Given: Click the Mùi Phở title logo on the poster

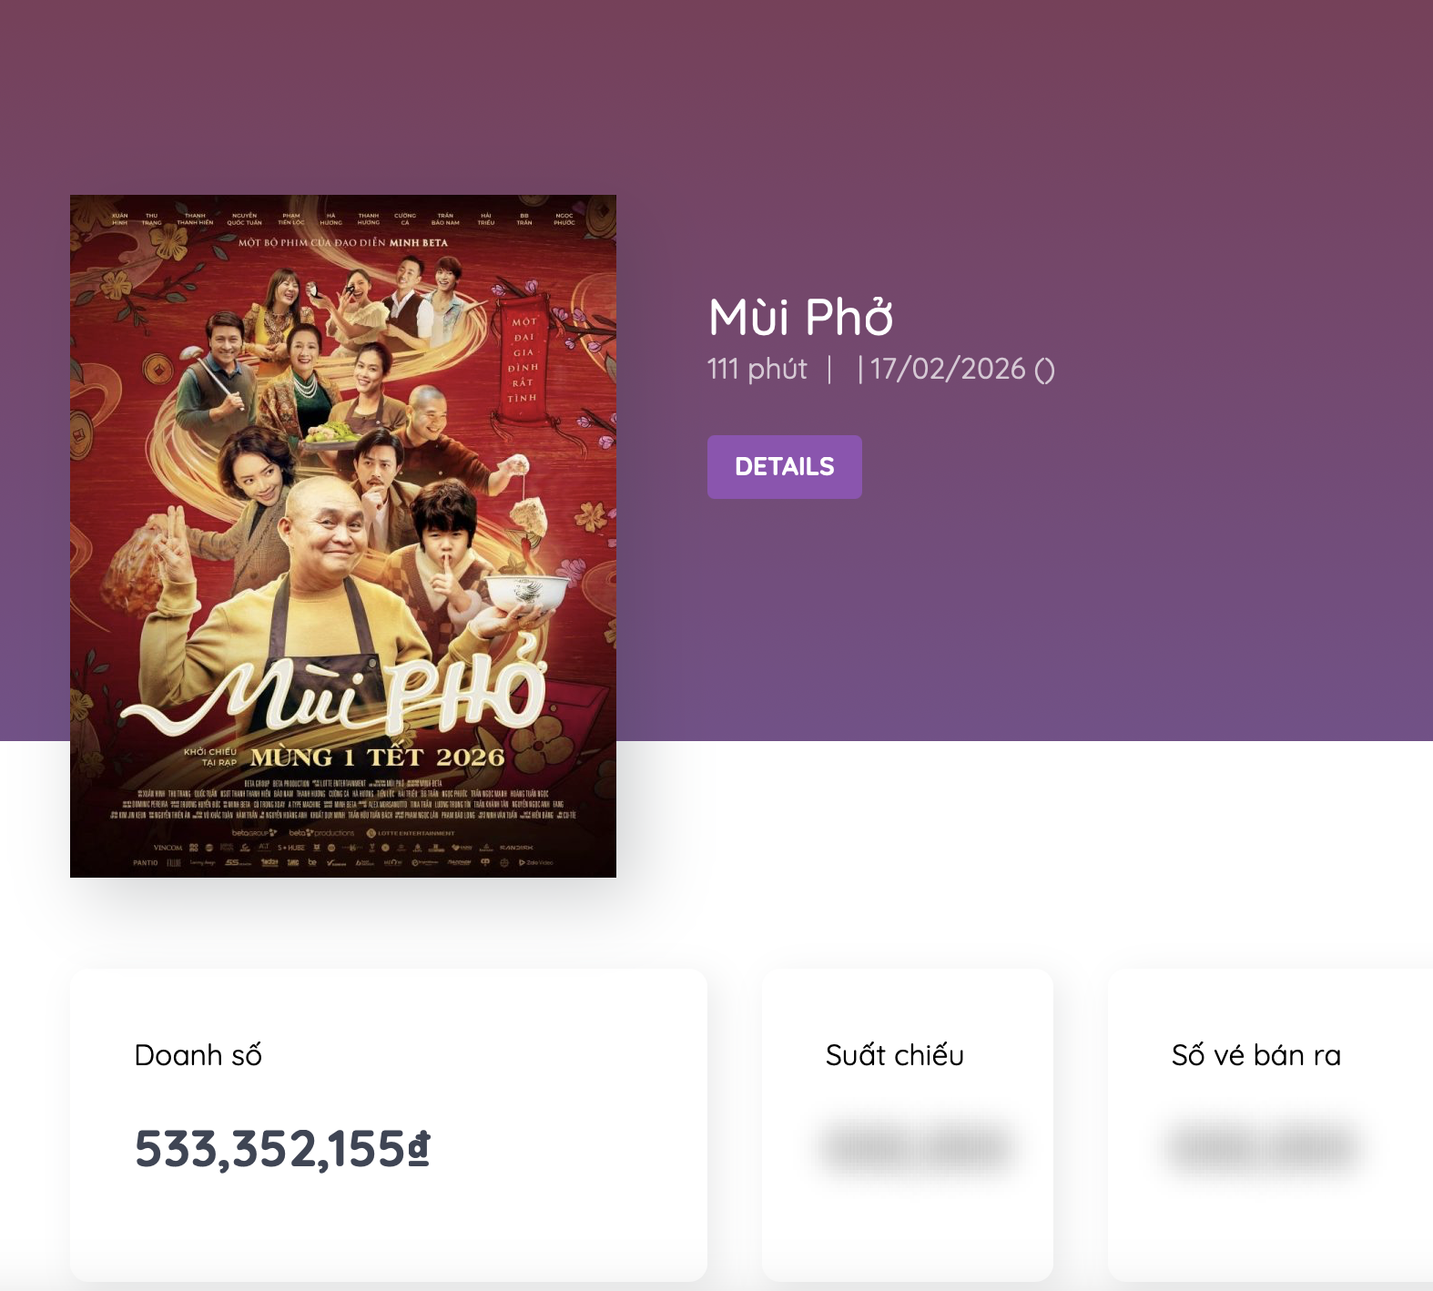Looking at the screenshot, I should click(x=364, y=692).
